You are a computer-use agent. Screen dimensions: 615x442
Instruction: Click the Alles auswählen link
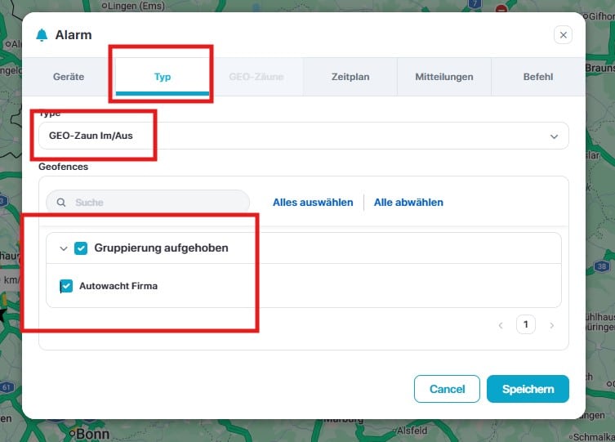click(x=313, y=202)
